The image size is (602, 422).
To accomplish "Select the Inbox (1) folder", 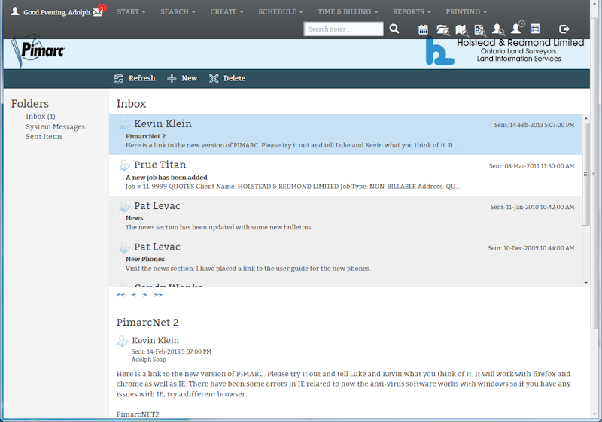I will click(41, 117).
